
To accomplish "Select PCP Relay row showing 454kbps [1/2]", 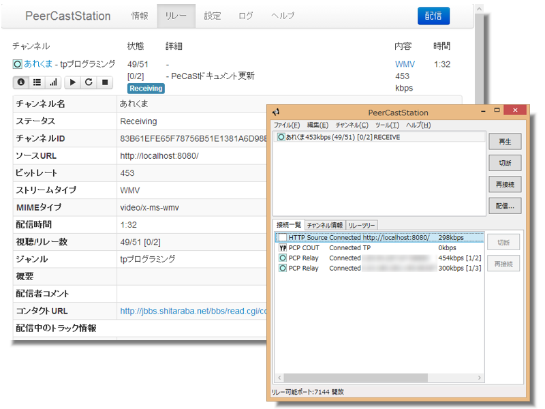I will point(379,258).
